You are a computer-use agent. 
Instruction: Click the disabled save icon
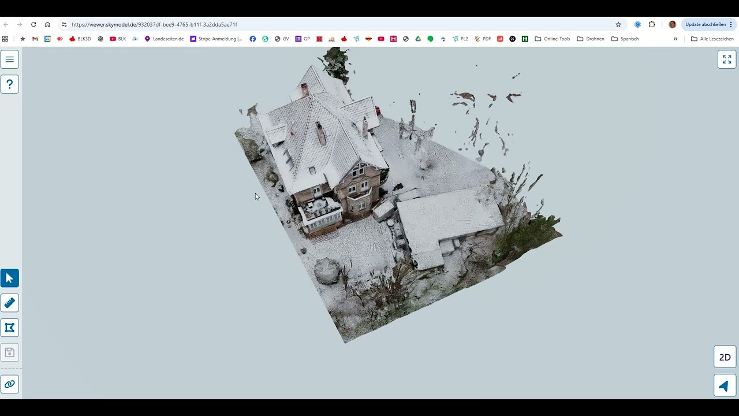(x=10, y=352)
